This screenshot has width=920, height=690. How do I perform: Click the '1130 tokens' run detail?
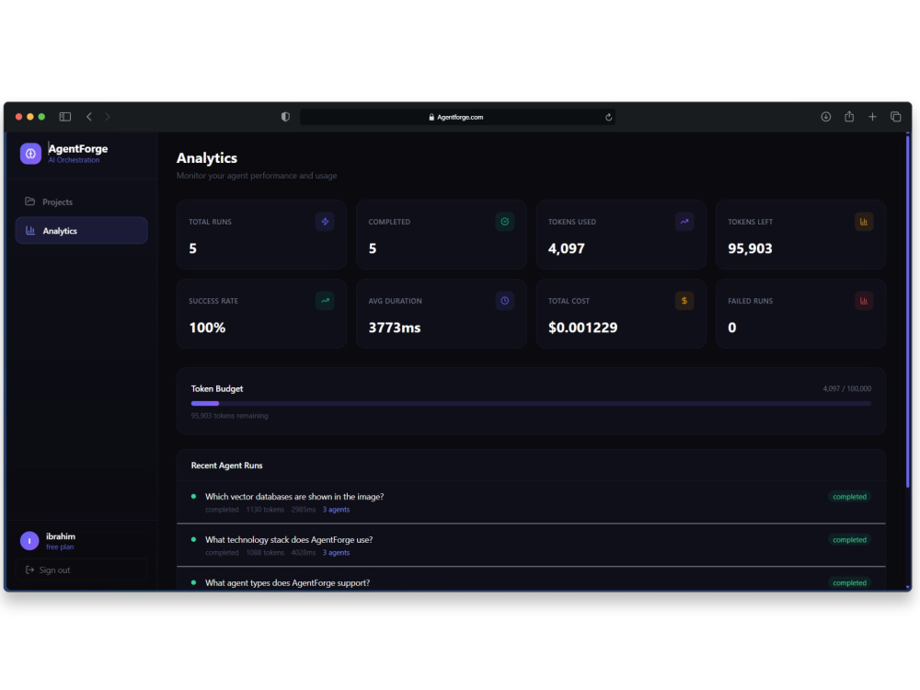[265, 510]
